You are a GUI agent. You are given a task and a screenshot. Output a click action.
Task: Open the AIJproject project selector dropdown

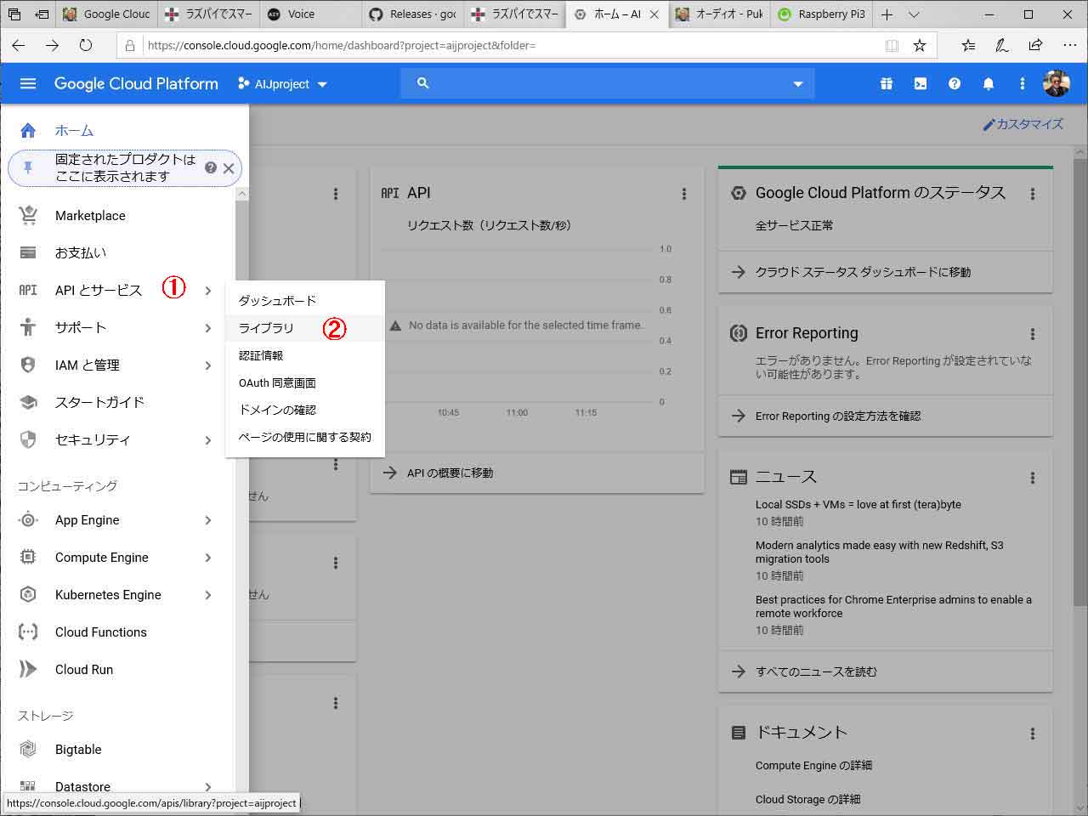(x=282, y=84)
